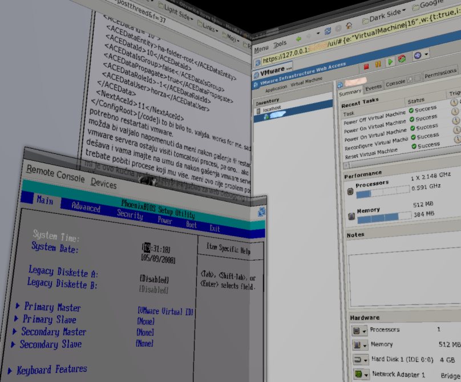Open the Events tab
The width and height of the screenshot is (461, 382).
point(374,87)
